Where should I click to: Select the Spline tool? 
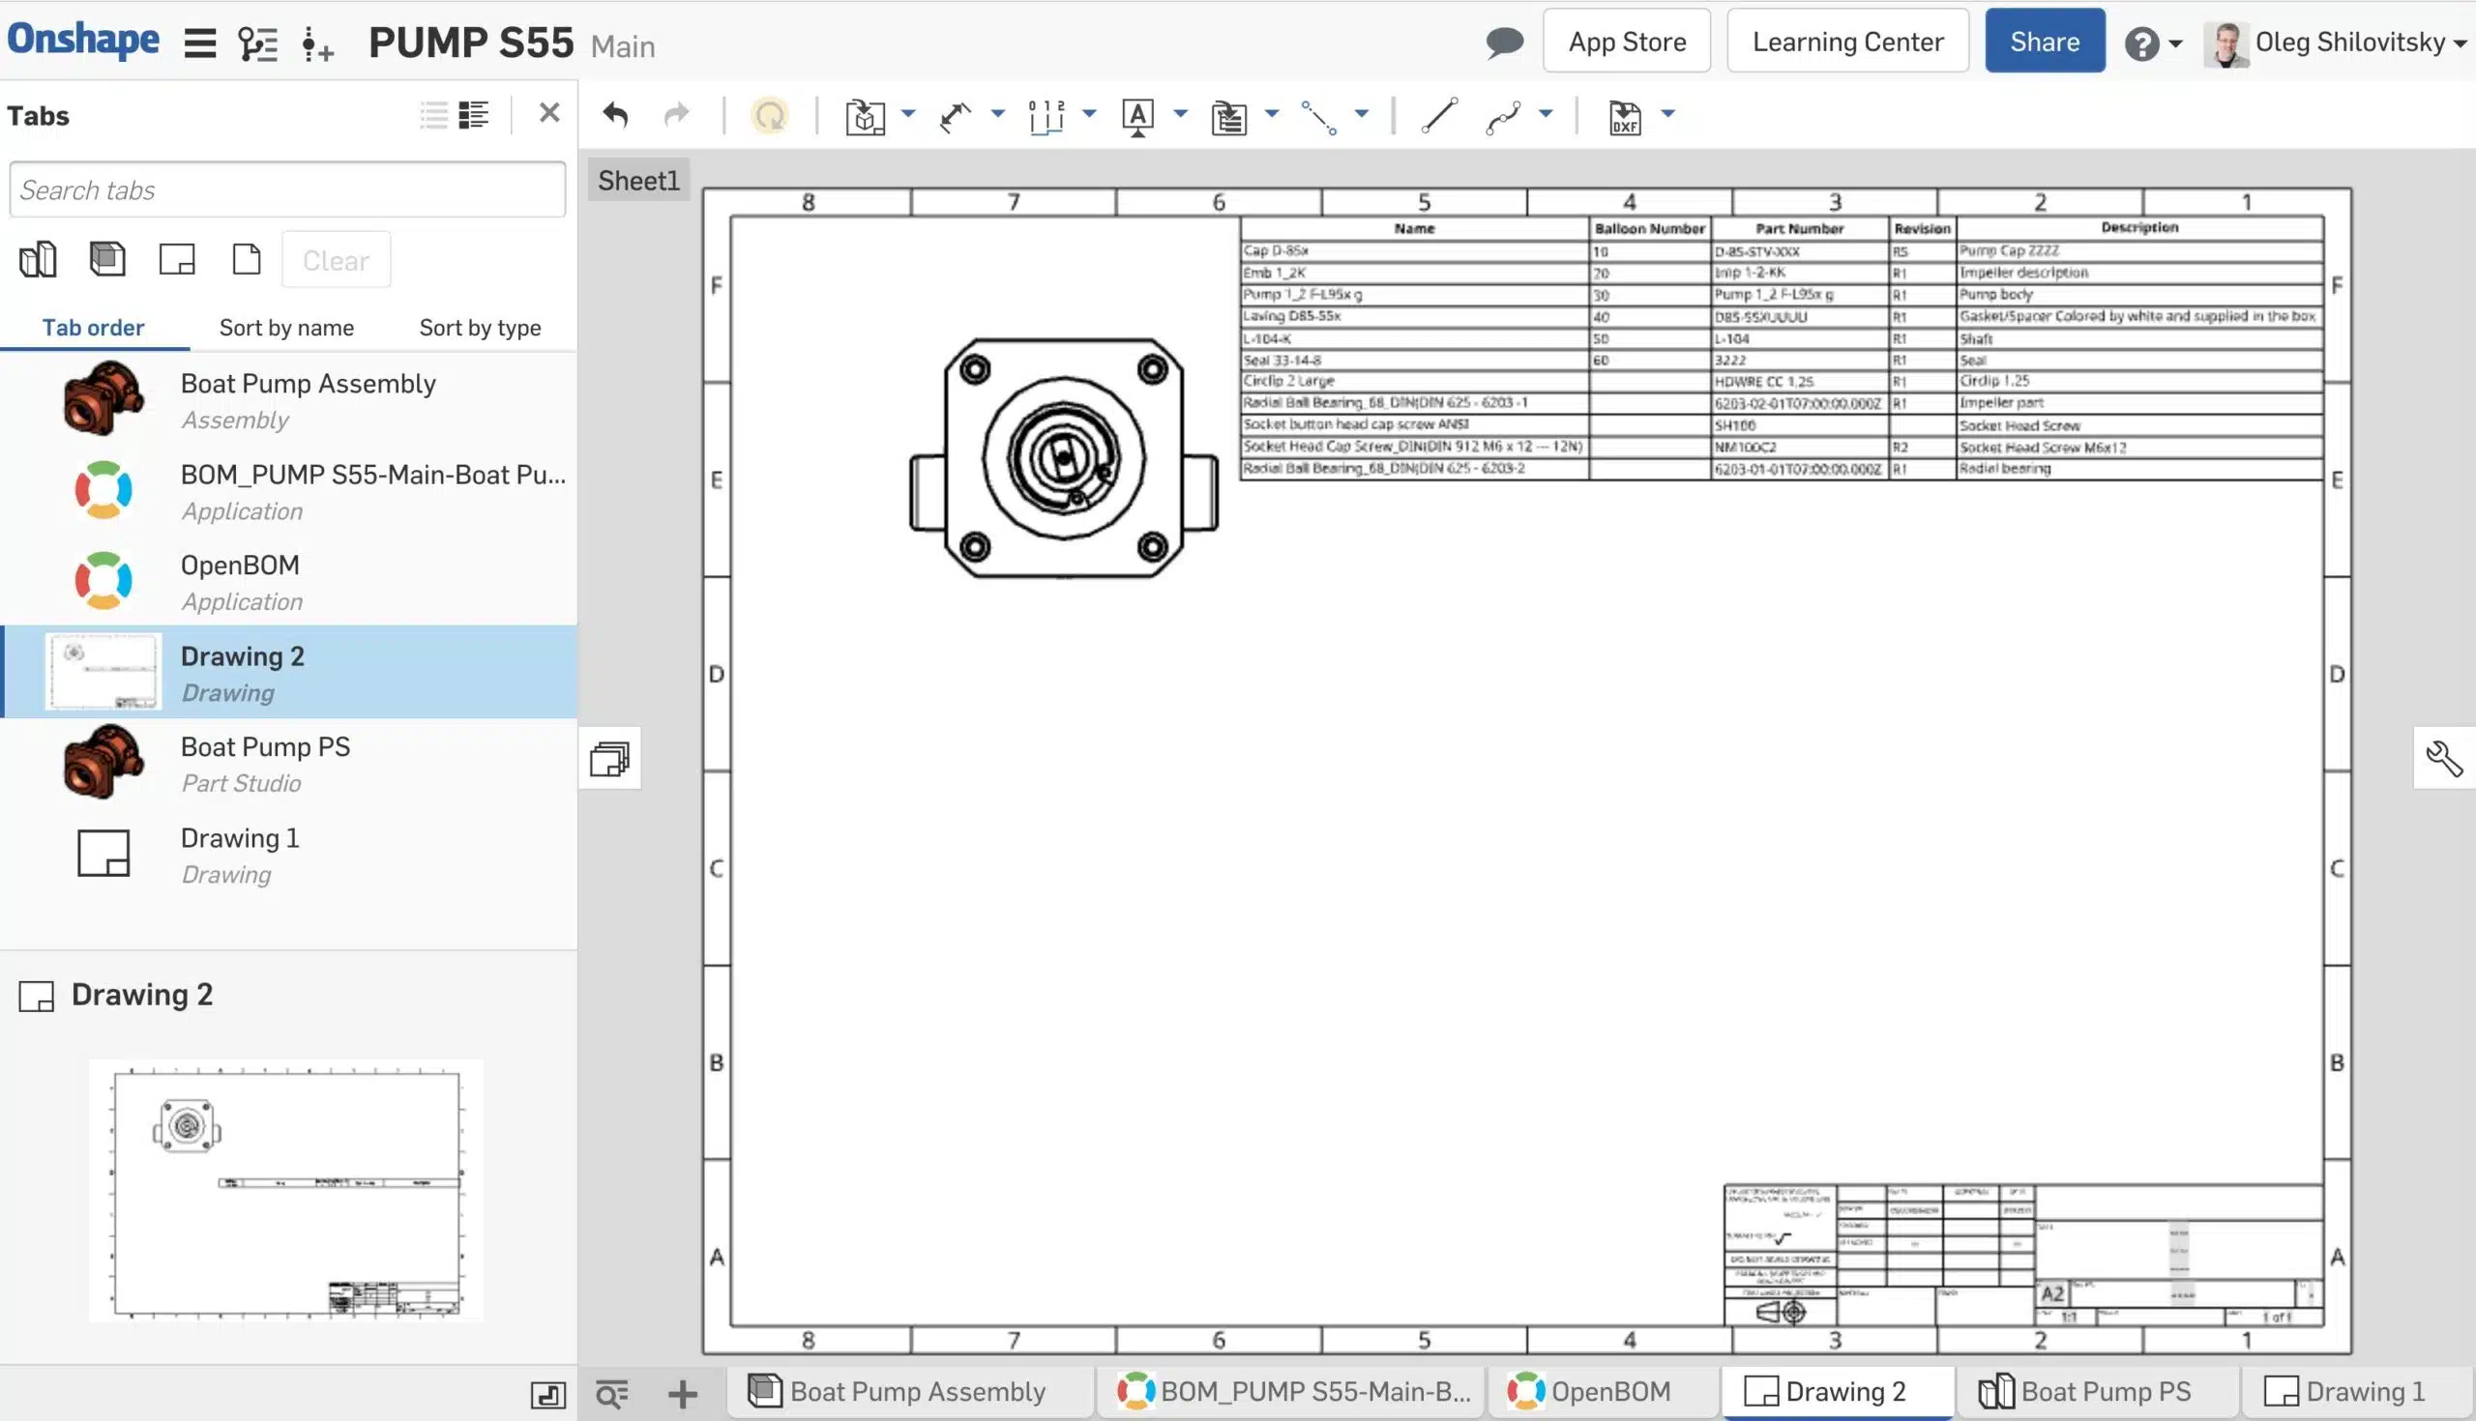(1504, 116)
